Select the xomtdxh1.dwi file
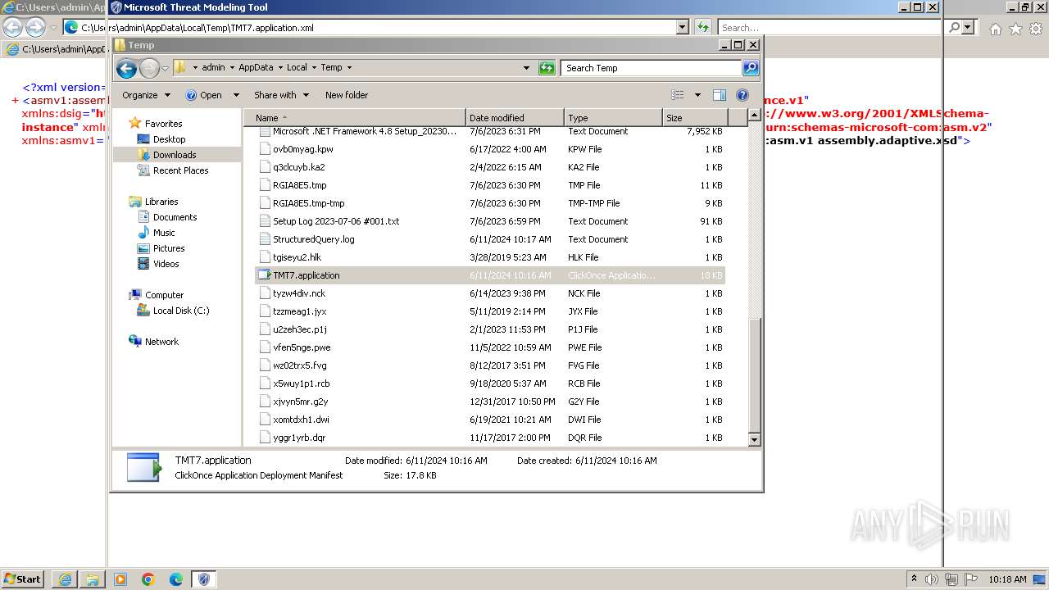The height and width of the screenshot is (590, 1049). [490, 420]
